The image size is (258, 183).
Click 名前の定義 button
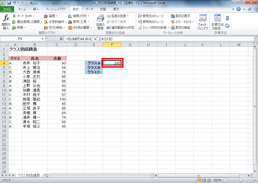click(x=118, y=16)
